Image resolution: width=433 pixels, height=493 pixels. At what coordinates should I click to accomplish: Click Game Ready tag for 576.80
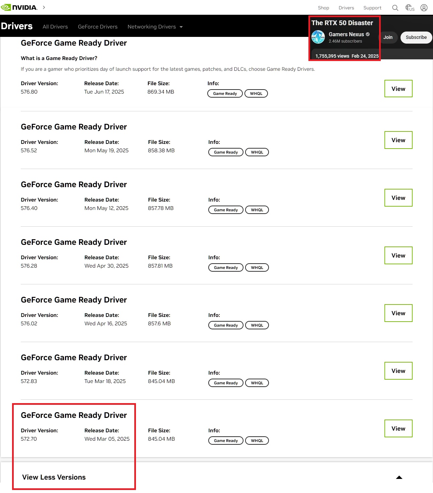[x=225, y=94]
